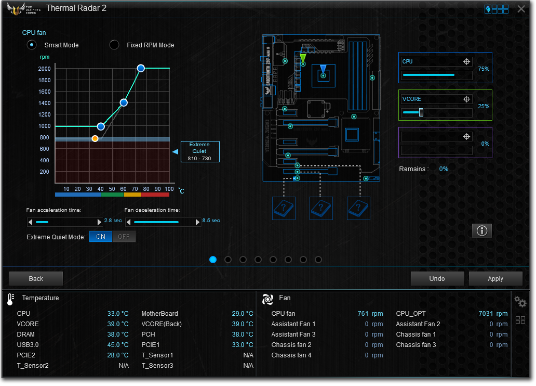The height and width of the screenshot is (386, 536).
Task: Click CPU temperature value 33.0 °C
Action: [118, 314]
